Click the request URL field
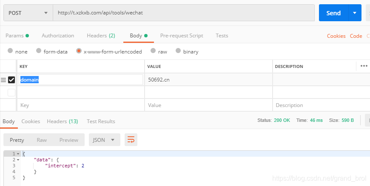370x186 pixels. pos(184,13)
